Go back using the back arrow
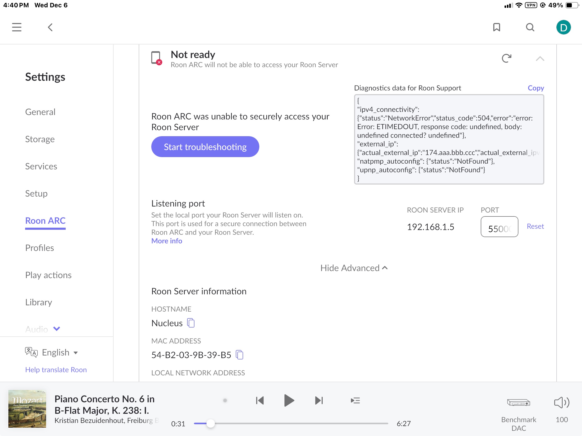The image size is (582, 436). (x=50, y=27)
